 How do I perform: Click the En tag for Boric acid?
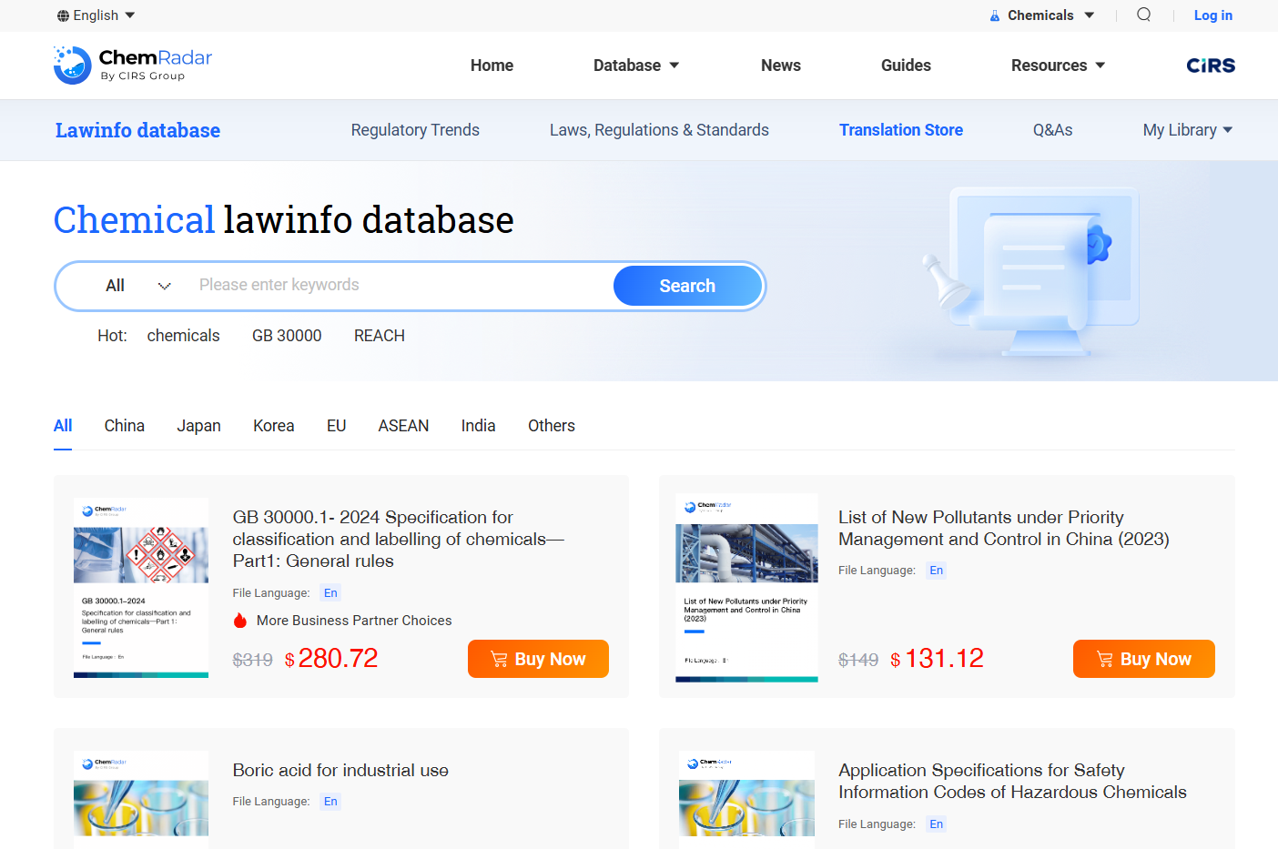(x=330, y=802)
